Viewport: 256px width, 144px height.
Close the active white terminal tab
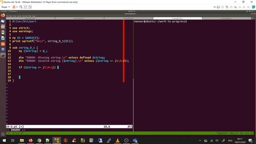click(x=201, y=18)
